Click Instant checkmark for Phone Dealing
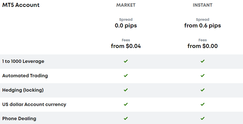 [202, 118]
